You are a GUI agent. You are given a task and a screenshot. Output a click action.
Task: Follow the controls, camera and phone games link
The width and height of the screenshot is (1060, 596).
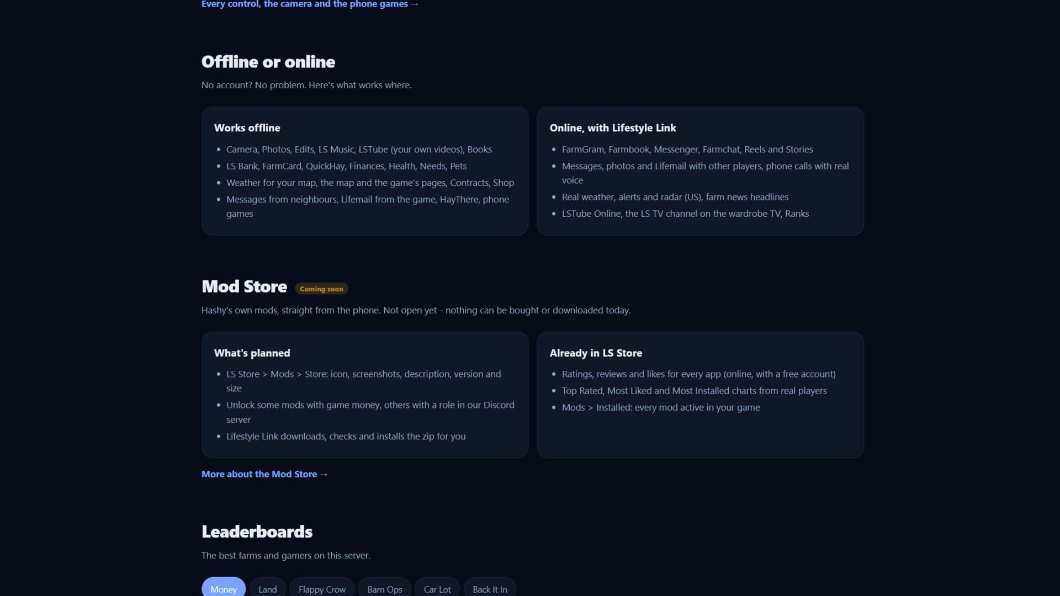[310, 4]
